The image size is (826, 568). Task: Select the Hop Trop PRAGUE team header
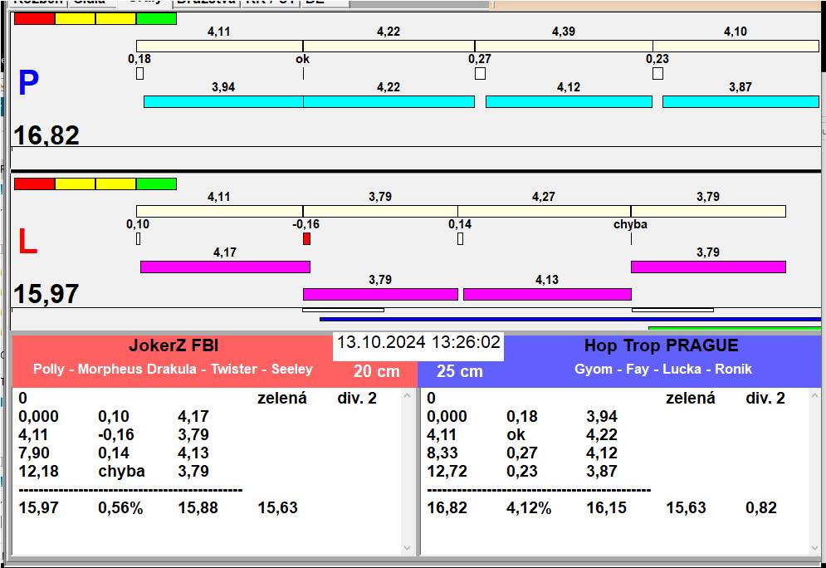[x=661, y=345]
